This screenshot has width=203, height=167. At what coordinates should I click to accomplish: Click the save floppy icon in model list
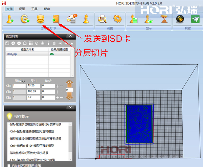pos(7,43)
